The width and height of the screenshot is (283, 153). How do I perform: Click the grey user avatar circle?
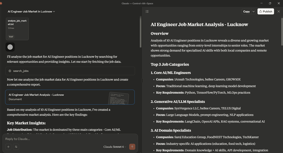point(10,47)
